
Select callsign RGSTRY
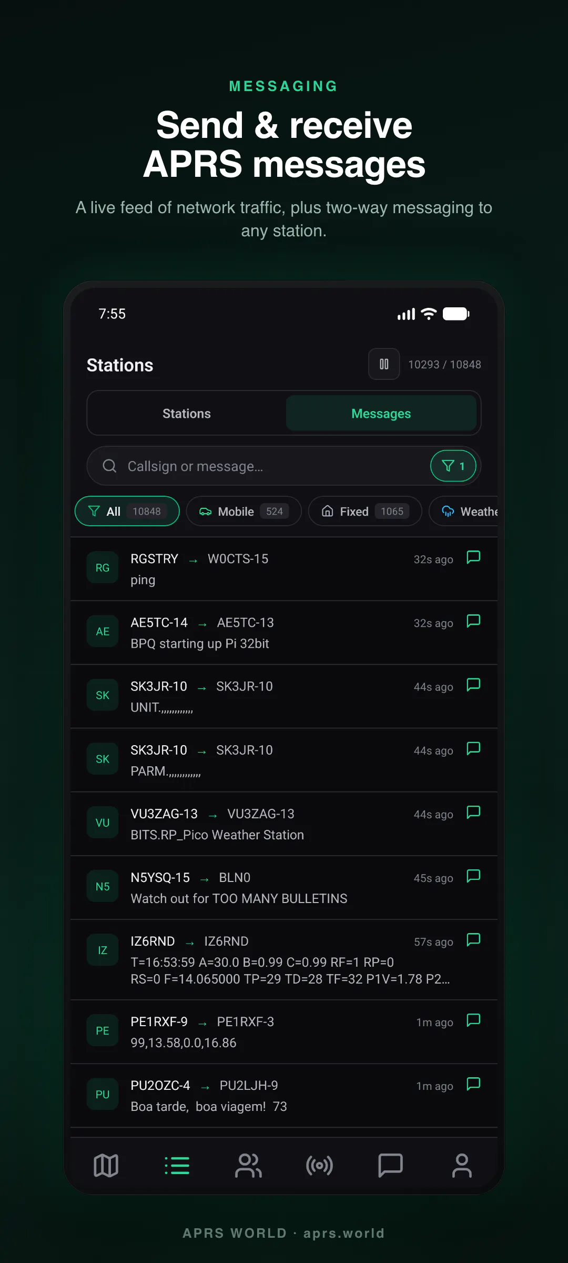(154, 558)
